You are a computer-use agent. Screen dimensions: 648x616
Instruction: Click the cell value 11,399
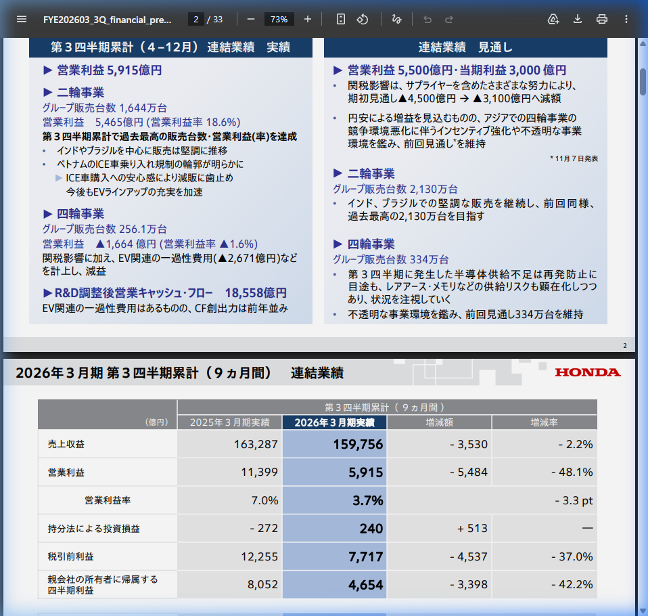260,472
